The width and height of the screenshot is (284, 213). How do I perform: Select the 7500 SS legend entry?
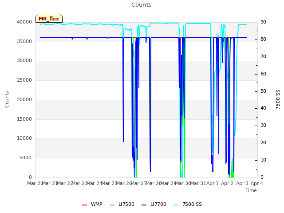pyautogui.click(x=188, y=204)
